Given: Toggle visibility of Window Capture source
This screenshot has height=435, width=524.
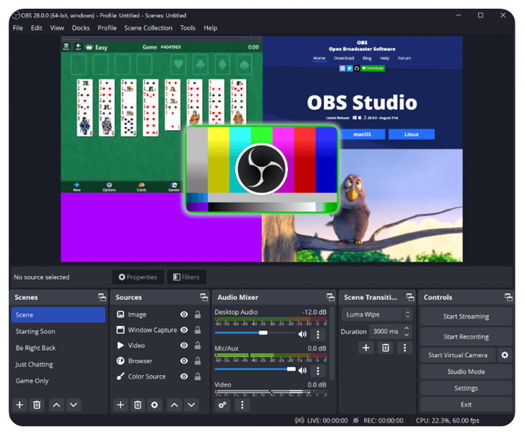Looking at the screenshot, I should pos(184,330).
